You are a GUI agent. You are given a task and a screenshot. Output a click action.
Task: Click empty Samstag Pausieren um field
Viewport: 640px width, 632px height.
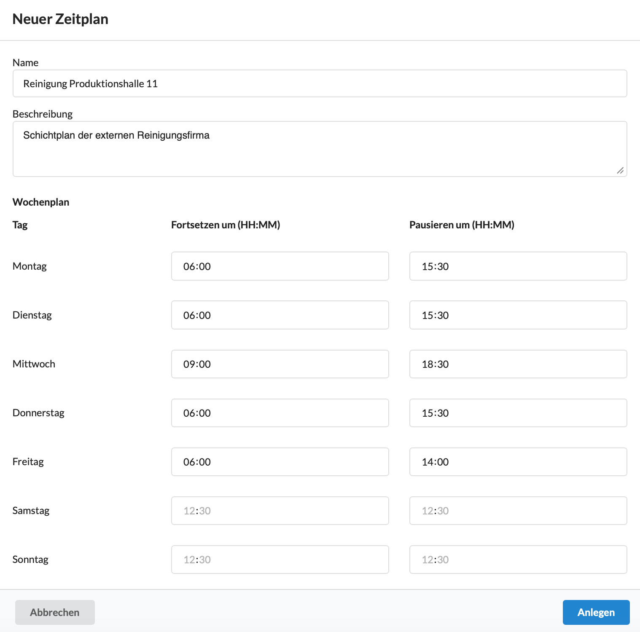(x=518, y=511)
